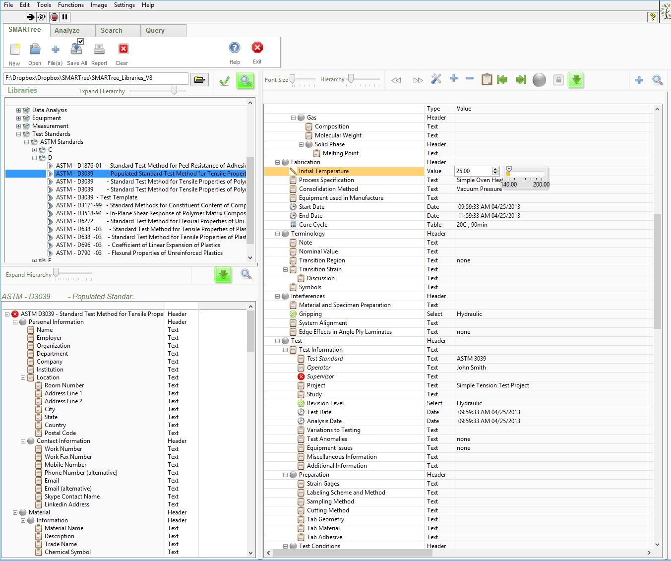Click the gray sphere header icon
The width and height of the screenshot is (671, 561).
539,80
